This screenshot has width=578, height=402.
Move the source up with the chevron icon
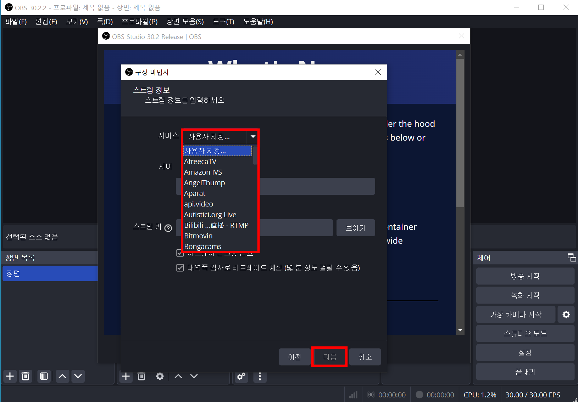point(178,376)
